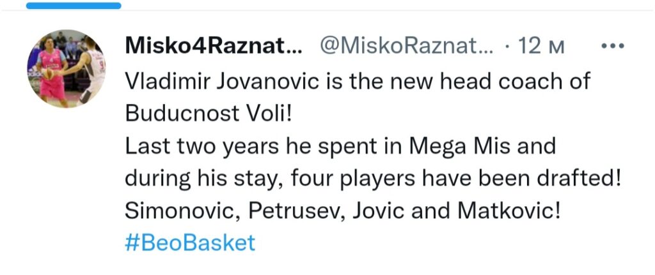Click the name Petrusev in the tweet

pyautogui.click(x=297, y=211)
